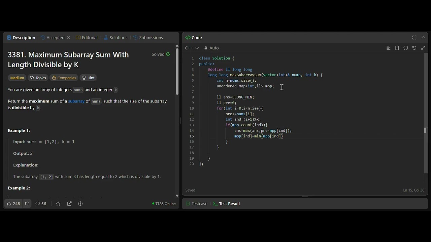Collapse the Code panel with the chevron
This screenshot has height=242, width=431.
[x=423, y=38]
